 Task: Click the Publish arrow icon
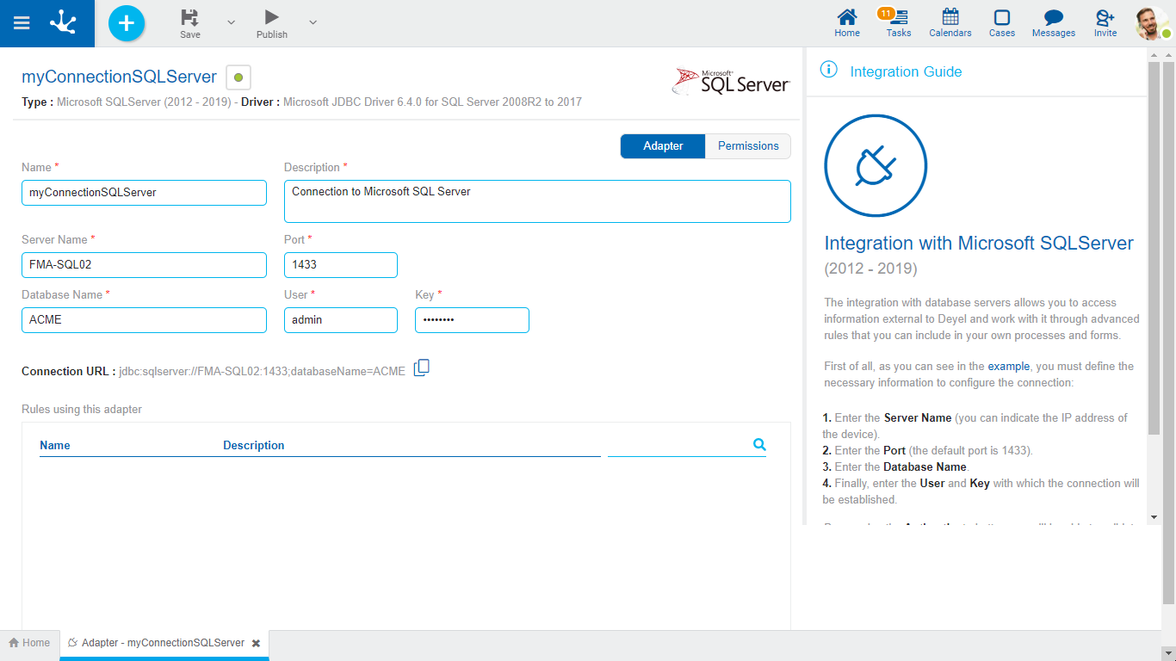271,17
